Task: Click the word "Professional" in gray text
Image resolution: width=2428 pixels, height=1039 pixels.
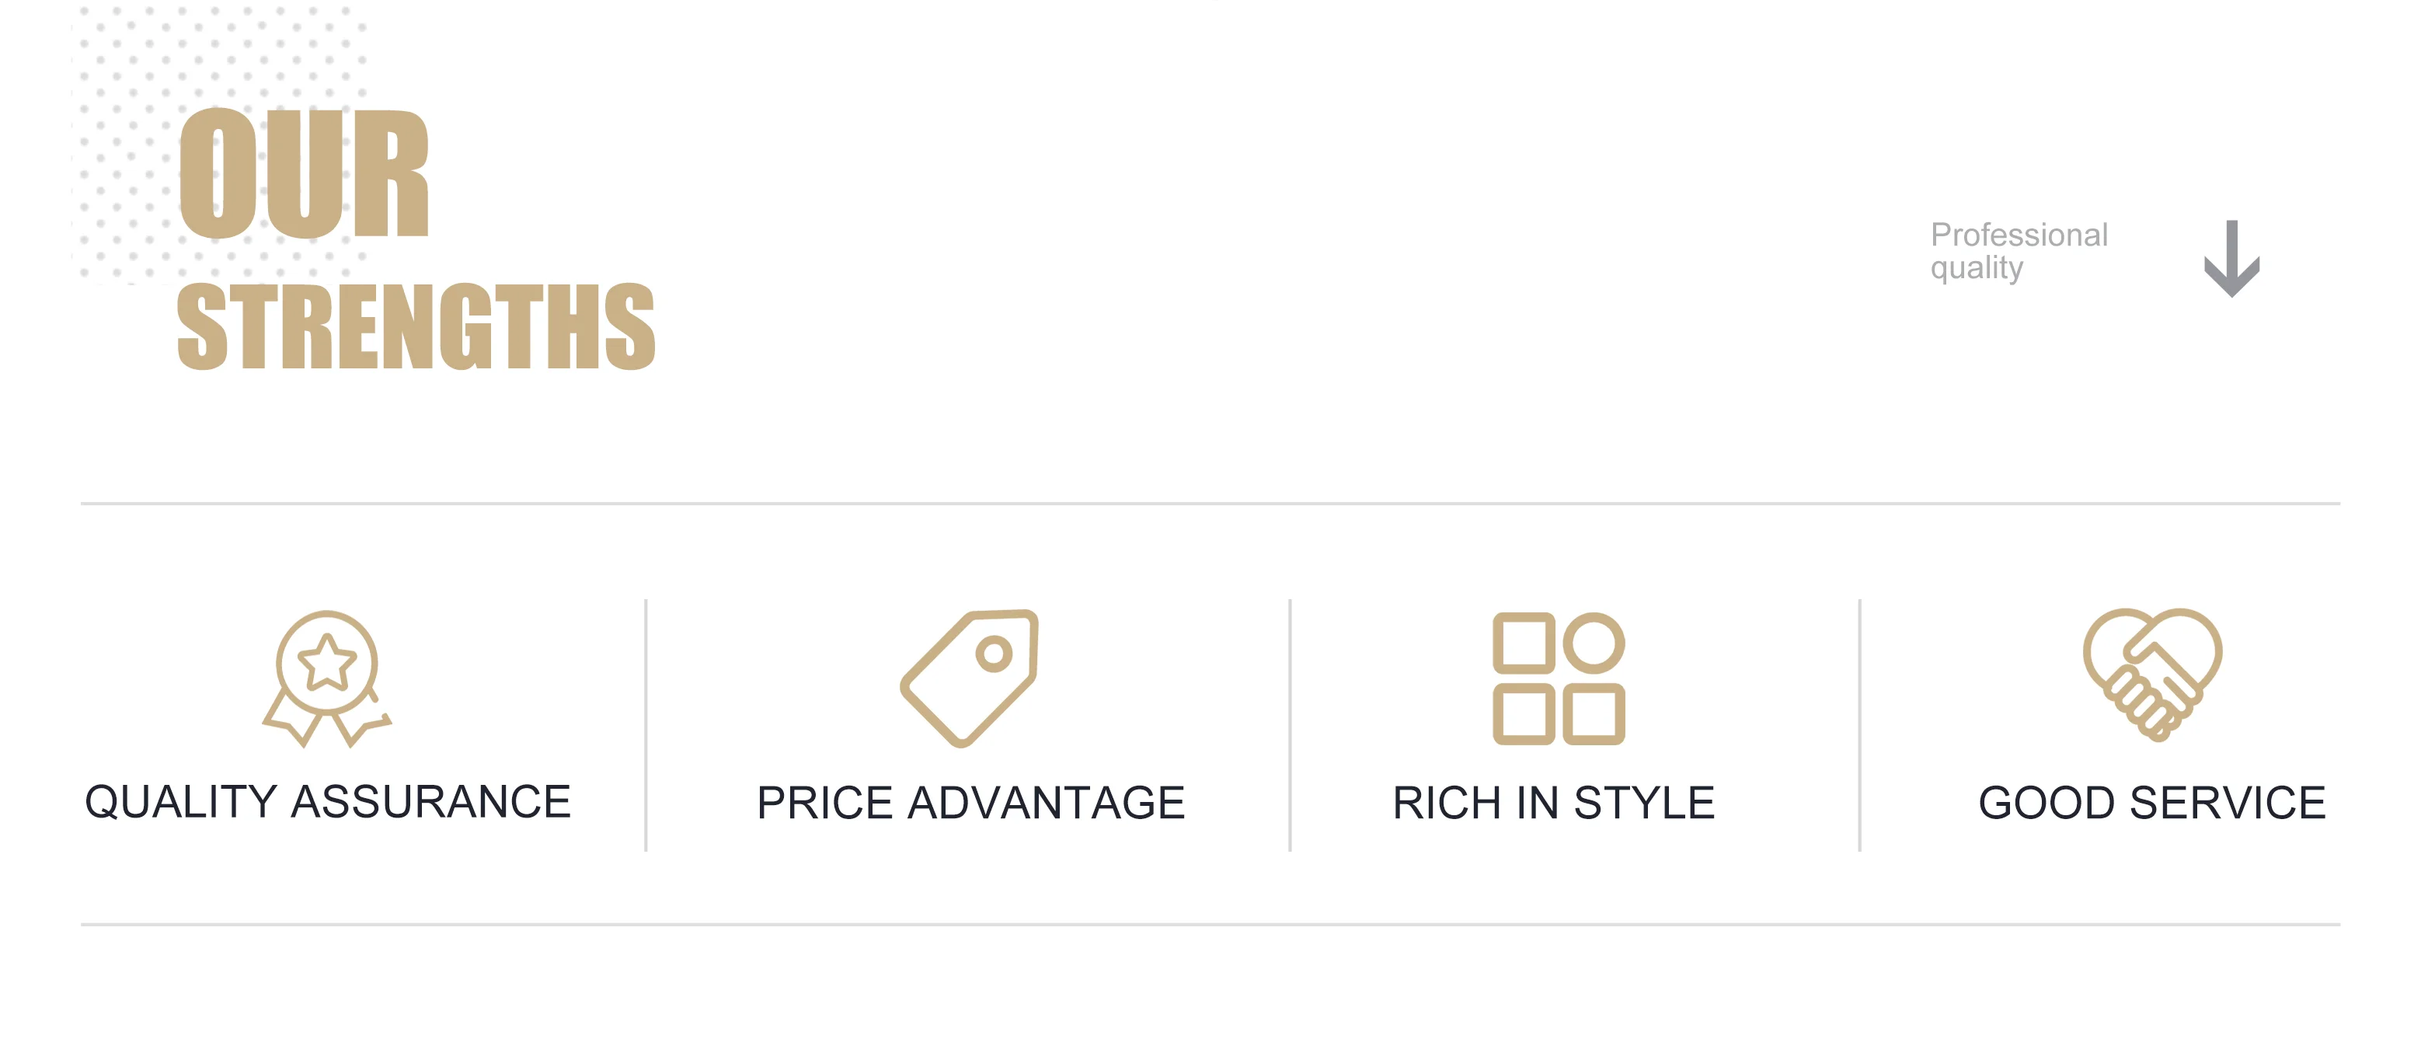Action: 2018,235
